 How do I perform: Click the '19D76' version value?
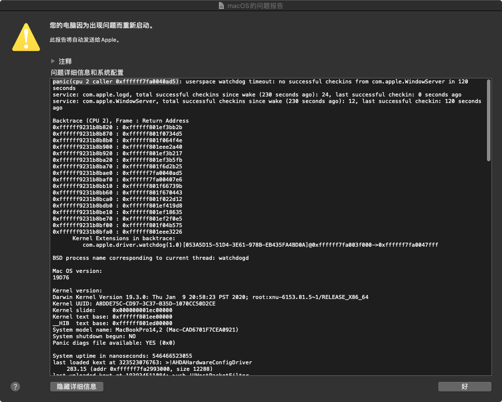(61, 277)
